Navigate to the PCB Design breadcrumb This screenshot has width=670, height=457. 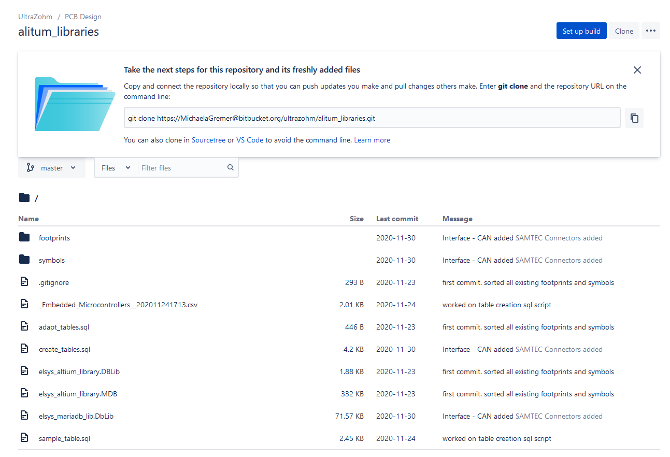click(82, 16)
